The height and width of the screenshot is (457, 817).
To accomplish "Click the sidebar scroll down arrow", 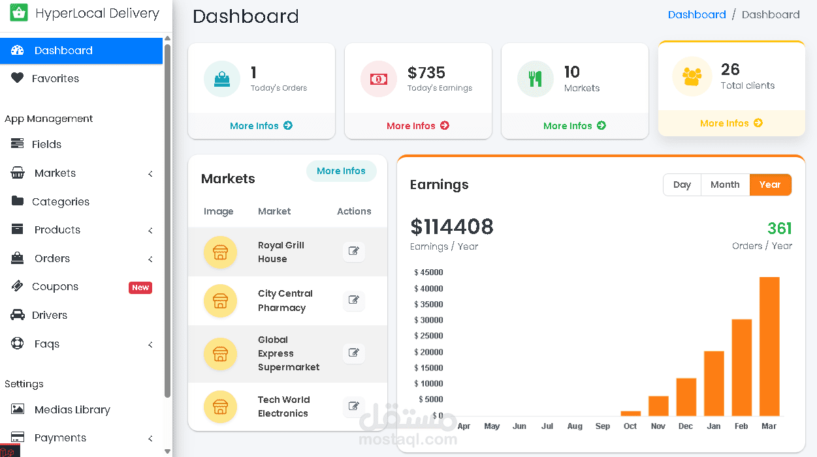I will pyautogui.click(x=167, y=451).
